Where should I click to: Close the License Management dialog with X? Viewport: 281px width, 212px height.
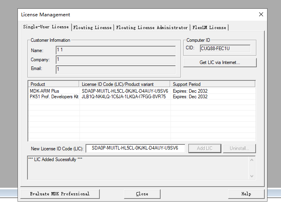(261, 14)
